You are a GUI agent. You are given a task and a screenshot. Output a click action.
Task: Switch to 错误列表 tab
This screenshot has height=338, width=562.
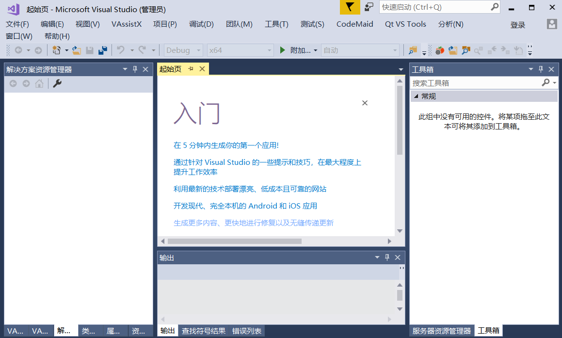[x=247, y=331]
